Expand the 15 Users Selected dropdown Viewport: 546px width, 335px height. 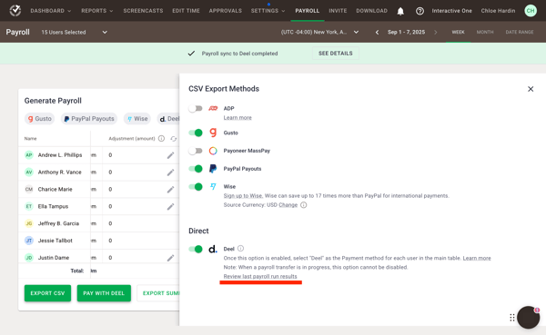pos(75,33)
